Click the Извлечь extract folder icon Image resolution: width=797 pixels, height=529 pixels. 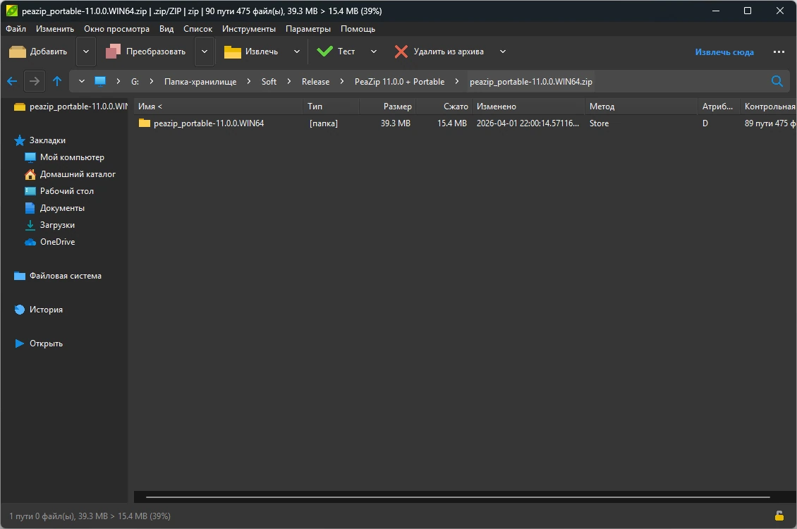pyautogui.click(x=232, y=51)
